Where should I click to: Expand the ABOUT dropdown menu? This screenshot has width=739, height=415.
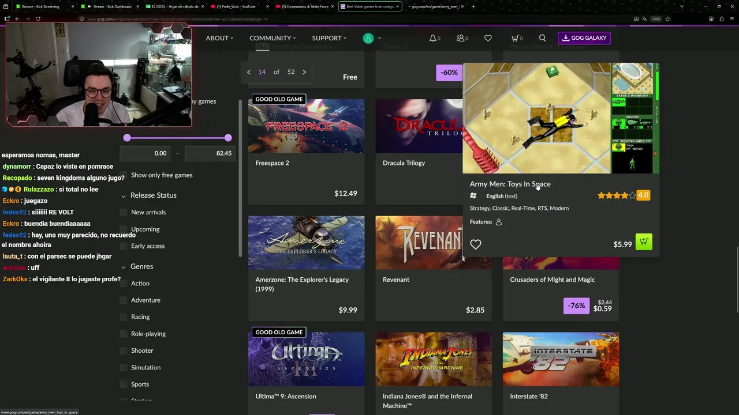pos(219,38)
